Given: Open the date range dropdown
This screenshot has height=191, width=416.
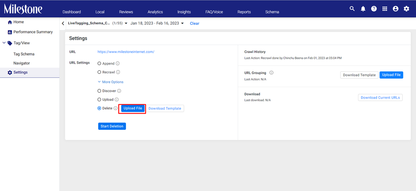Looking at the screenshot, I should (x=157, y=24).
